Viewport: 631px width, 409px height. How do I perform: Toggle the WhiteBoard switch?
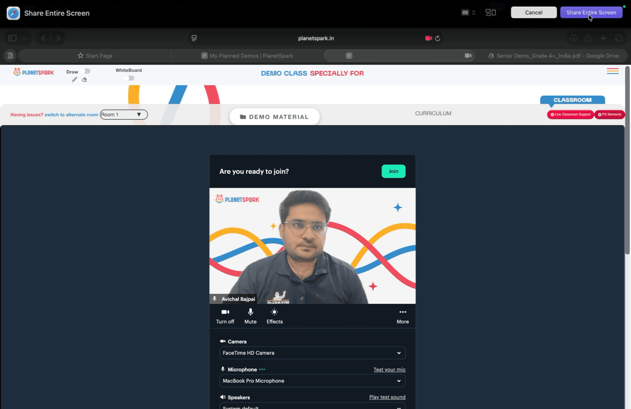(129, 78)
